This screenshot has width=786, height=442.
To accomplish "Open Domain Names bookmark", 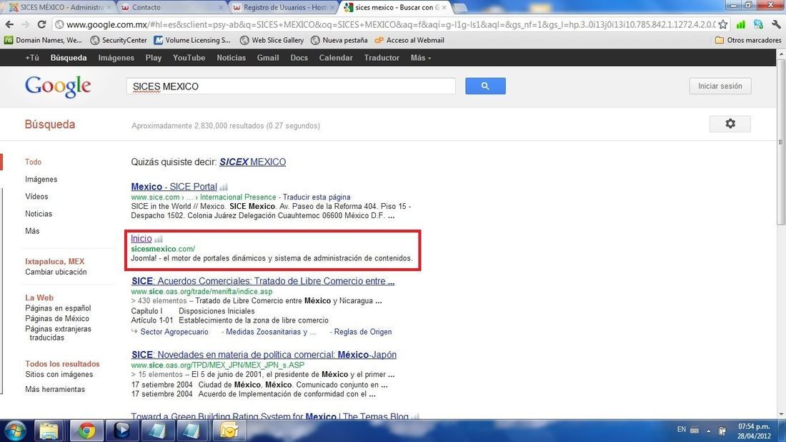I will (43, 40).
